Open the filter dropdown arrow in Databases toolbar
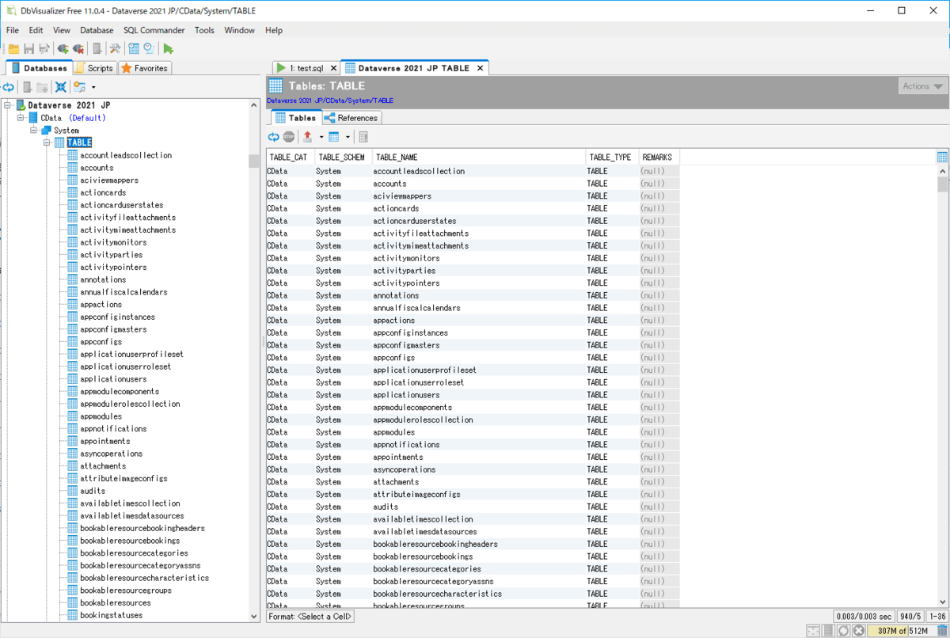 93,87
